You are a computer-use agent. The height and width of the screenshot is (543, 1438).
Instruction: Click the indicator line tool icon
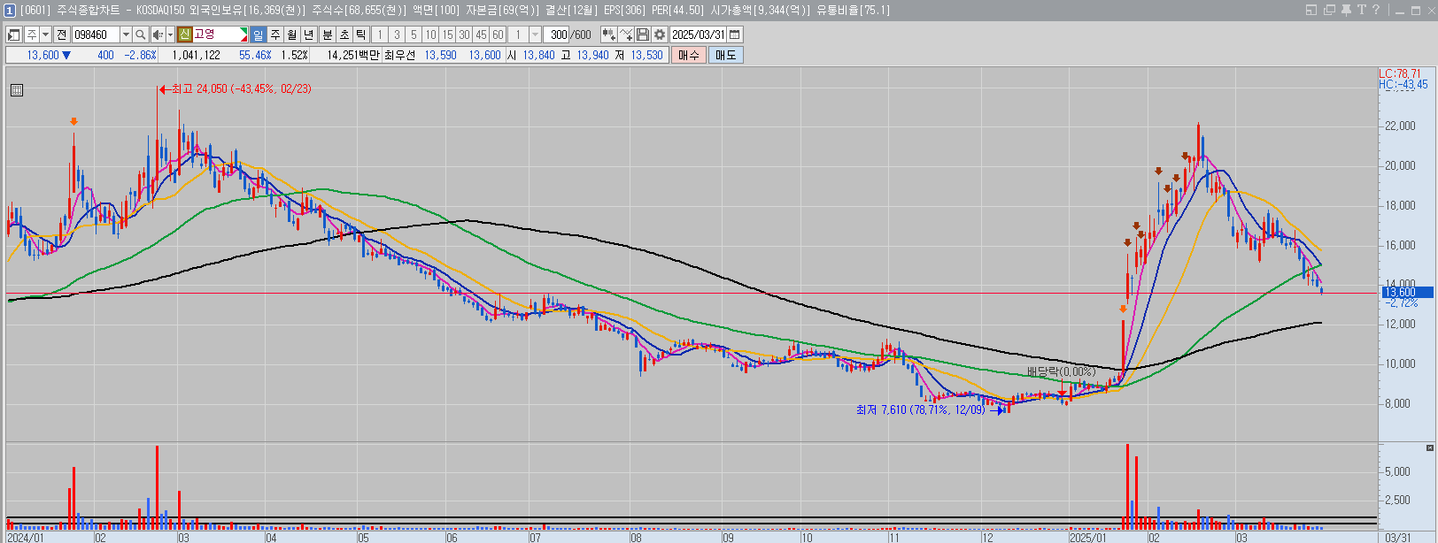tap(626, 34)
